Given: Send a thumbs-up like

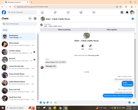Looking at the screenshot, I should click(134, 103).
